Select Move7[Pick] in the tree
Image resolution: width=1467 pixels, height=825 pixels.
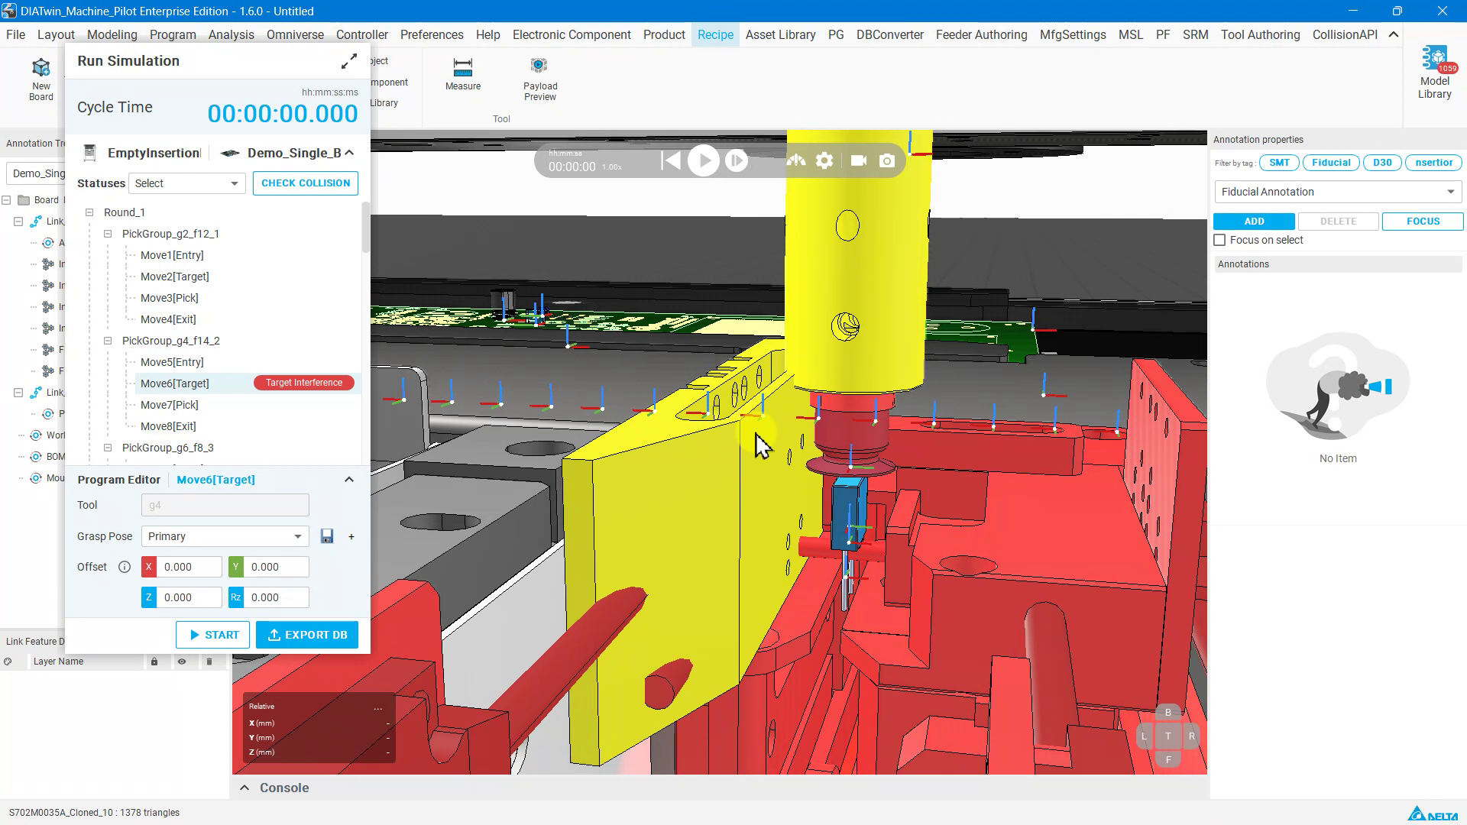point(169,405)
